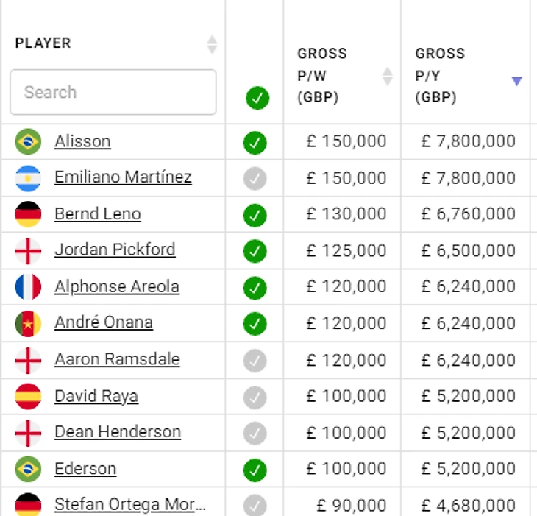537x516 pixels.
Task: Click the Cameroon flag beside André Onana
Action: click(28, 323)
